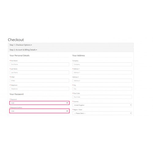Screen dimensions: 153x153
Task: Focus the Telephone input field
Action: pos(39,89)
